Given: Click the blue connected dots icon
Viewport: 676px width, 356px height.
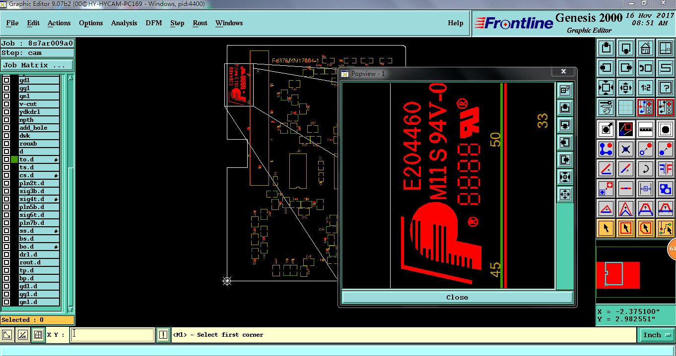Looking at the screenshot, I should [x=606, y=149].
